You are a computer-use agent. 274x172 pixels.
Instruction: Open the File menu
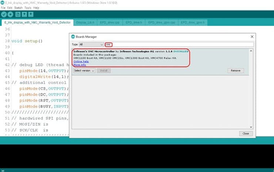pyautogui.click(x=3, y=8)
